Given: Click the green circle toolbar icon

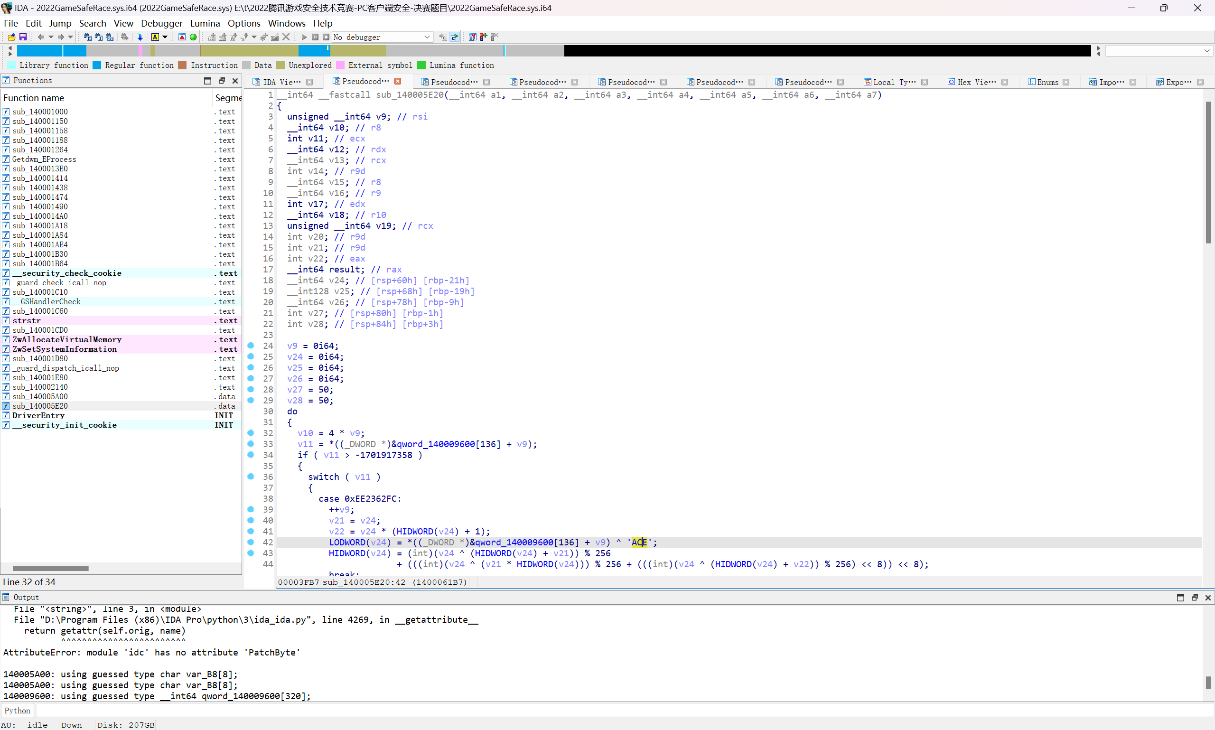Looking at the screenshot, I should (x=193, y=37).
